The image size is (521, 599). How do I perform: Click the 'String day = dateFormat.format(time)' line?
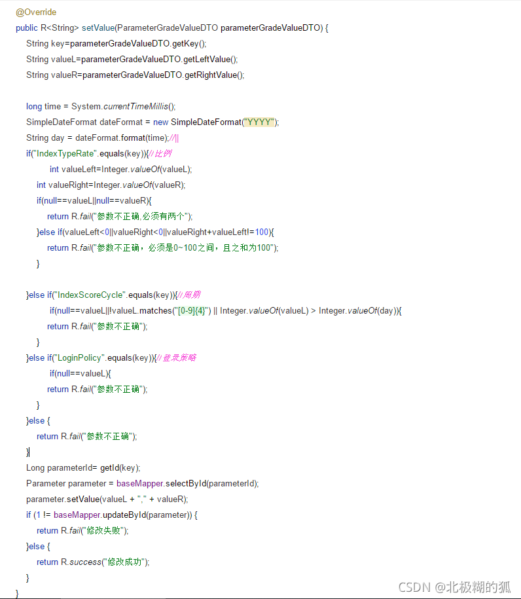pyautogui.click(x=98, y=138)
